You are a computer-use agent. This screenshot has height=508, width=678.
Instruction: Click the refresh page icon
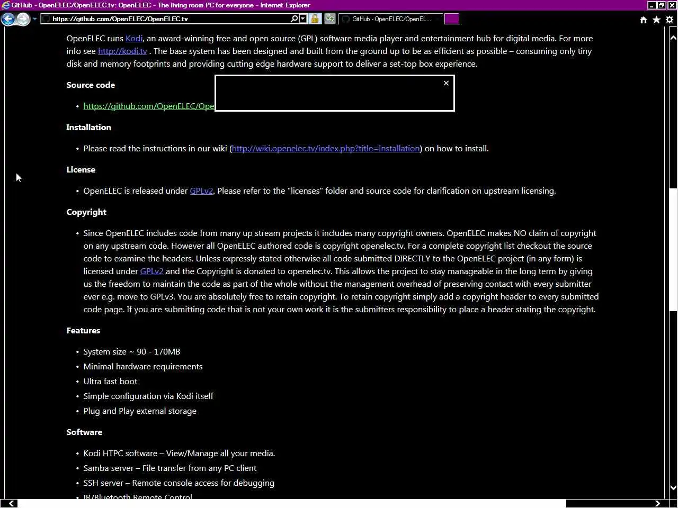coord(330,19)
